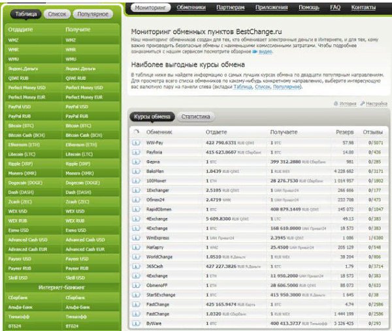392x331 pixels.
Task: Click the refresh icon in table header
Action: (137, 132)
